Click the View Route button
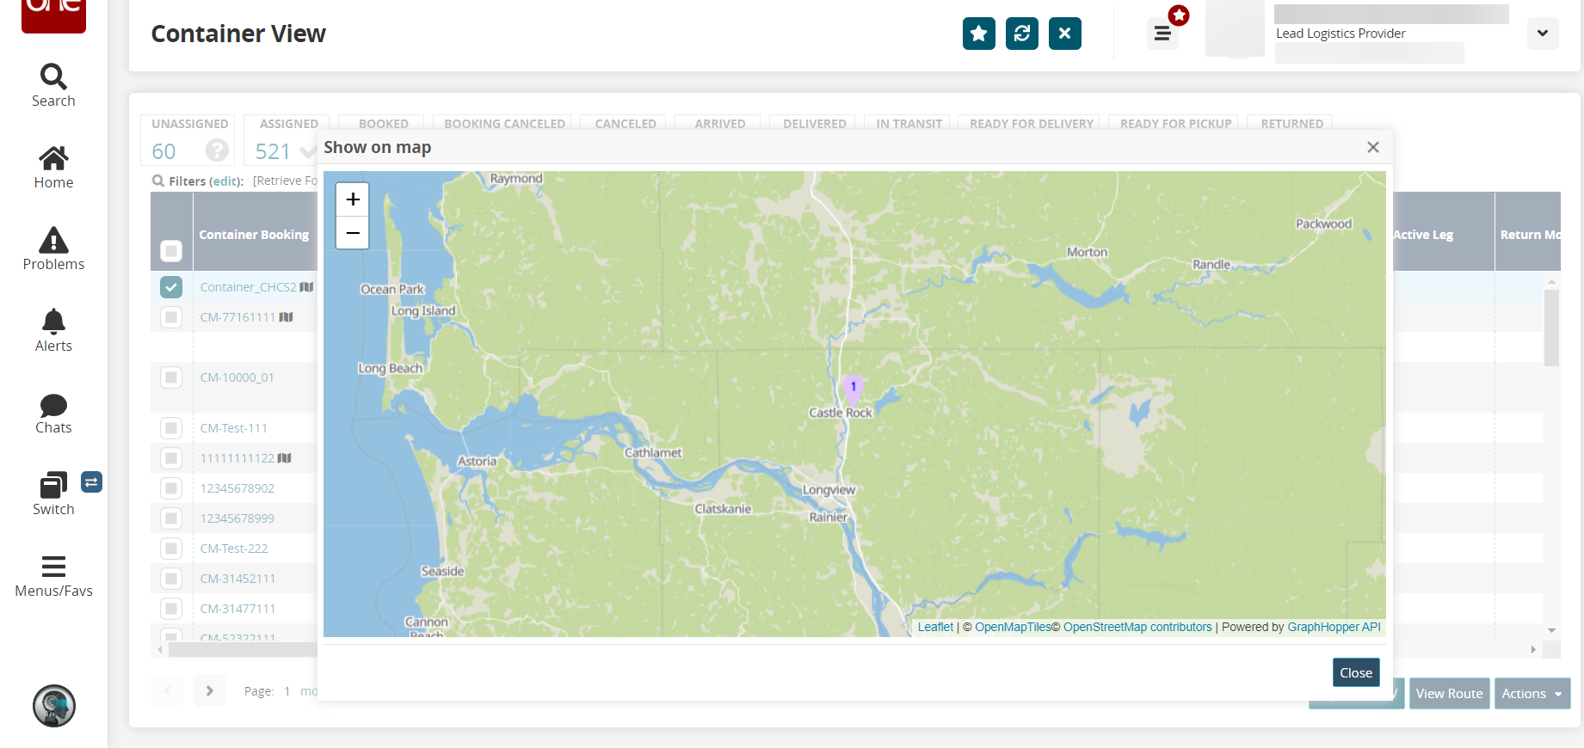 (x=1450, y=694)
